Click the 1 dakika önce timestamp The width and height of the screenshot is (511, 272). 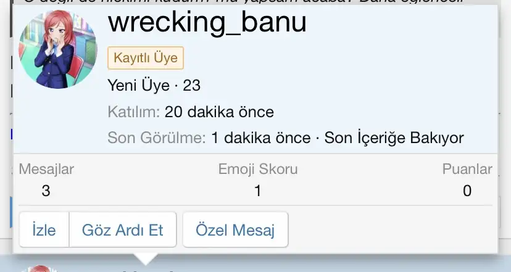[x=261, y=138]
